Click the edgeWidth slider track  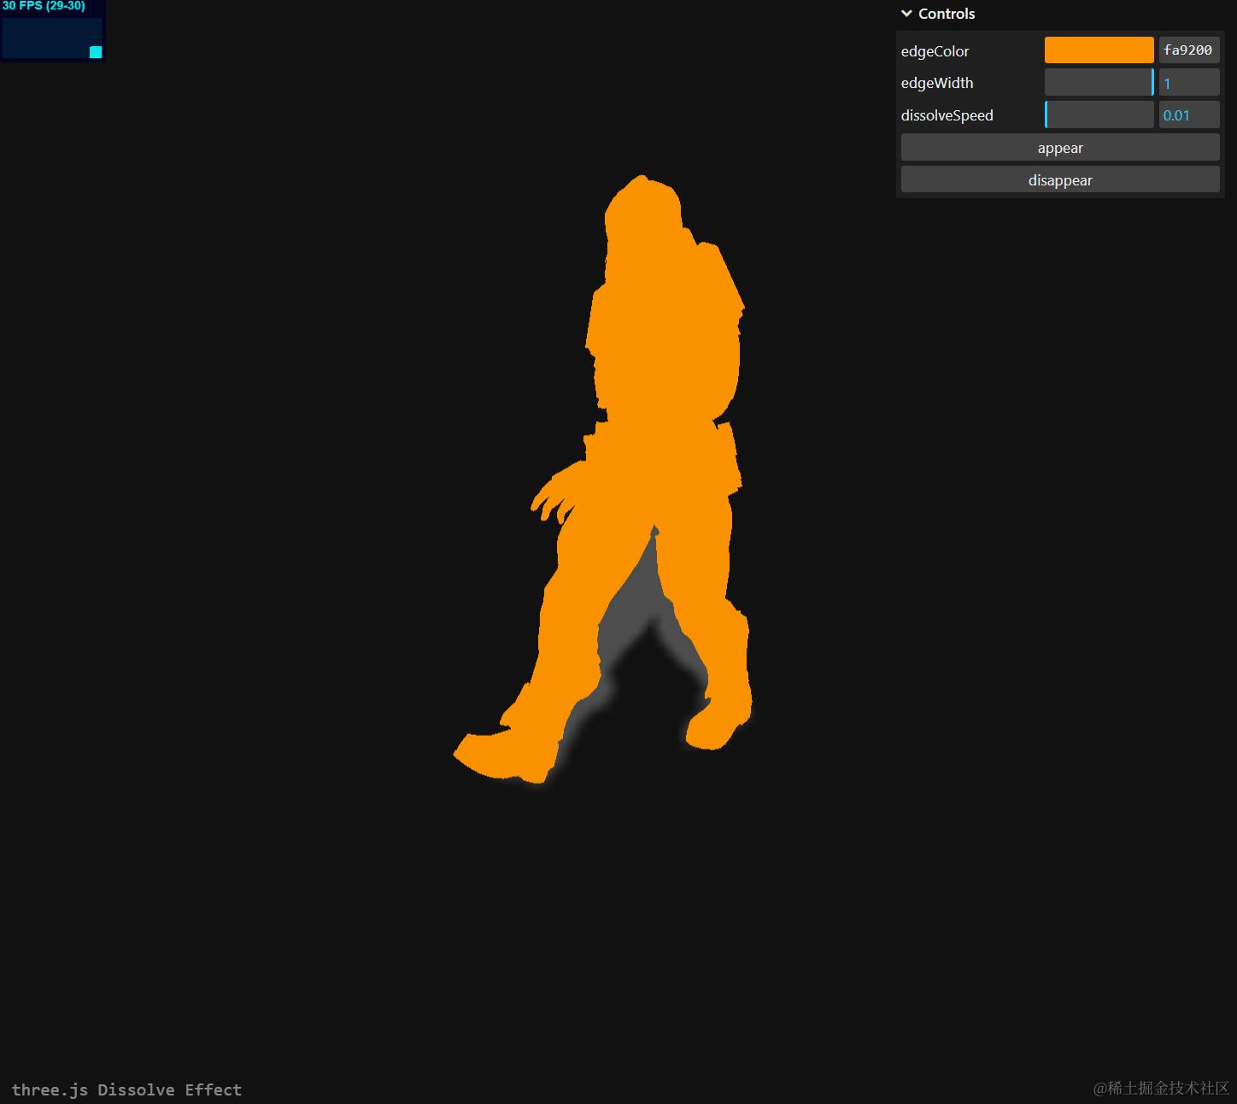(1099, 83)
